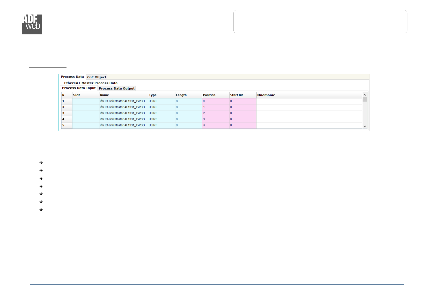This screenshot has height=308, width=436.
Task: Click the Mnemonic field in row 1
Action: click(x=309, y=101)
